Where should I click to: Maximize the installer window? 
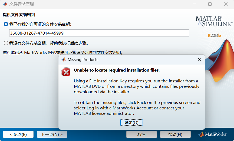[x=210, y=4]
